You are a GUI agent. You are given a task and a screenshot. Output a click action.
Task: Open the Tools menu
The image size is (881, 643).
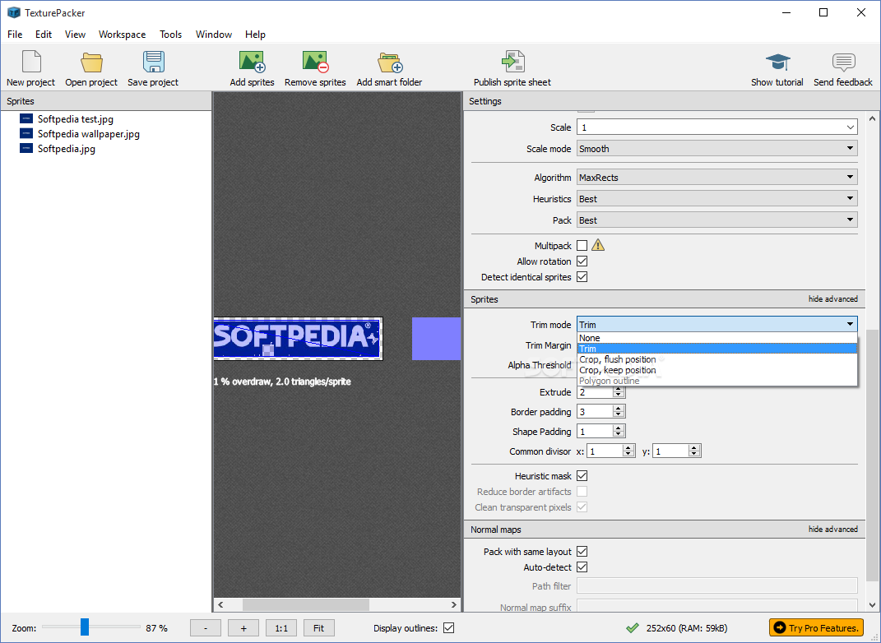click(170, 35)
